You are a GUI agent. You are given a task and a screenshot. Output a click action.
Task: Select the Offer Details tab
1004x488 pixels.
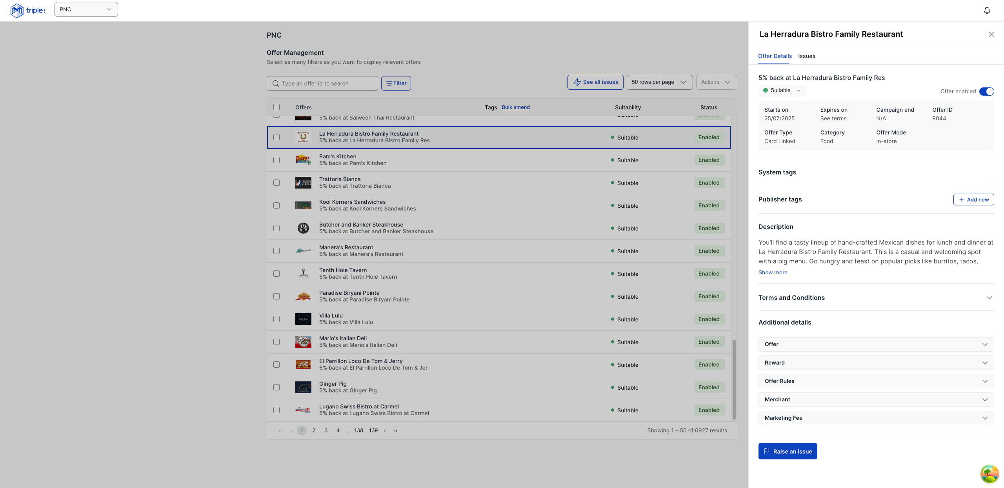775,56
